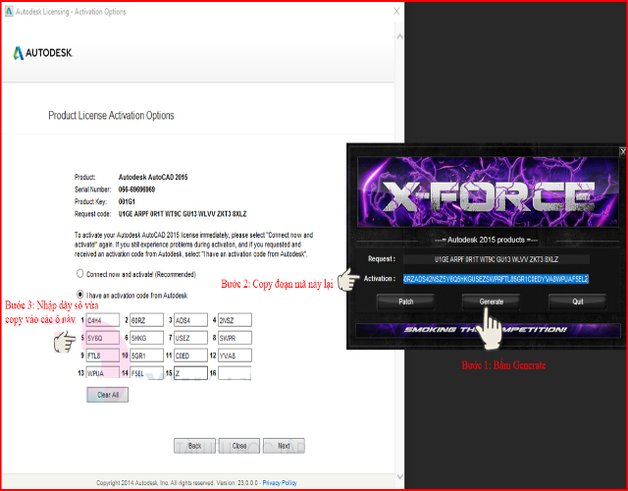Click activation code field number 1
Image resolution: width=628 pixels, height=491 pixels.
click(102, 320)
